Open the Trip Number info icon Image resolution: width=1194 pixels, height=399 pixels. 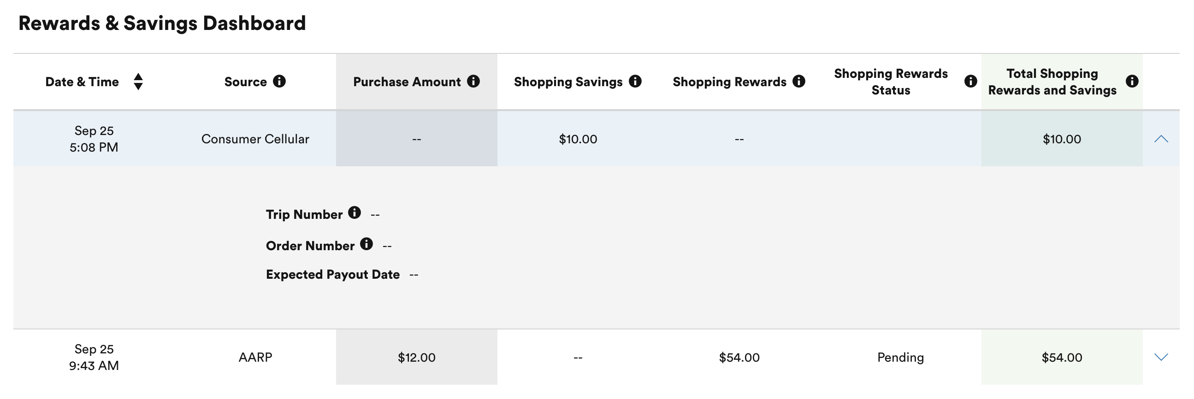[x=355, y=212]
